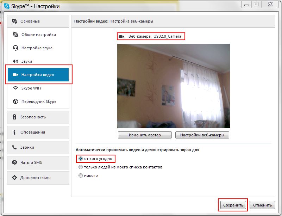Click the phone handset icon beside Звонки
Image resolution: width=282 pixels, height=216 pixels.
tap(14, 147)
